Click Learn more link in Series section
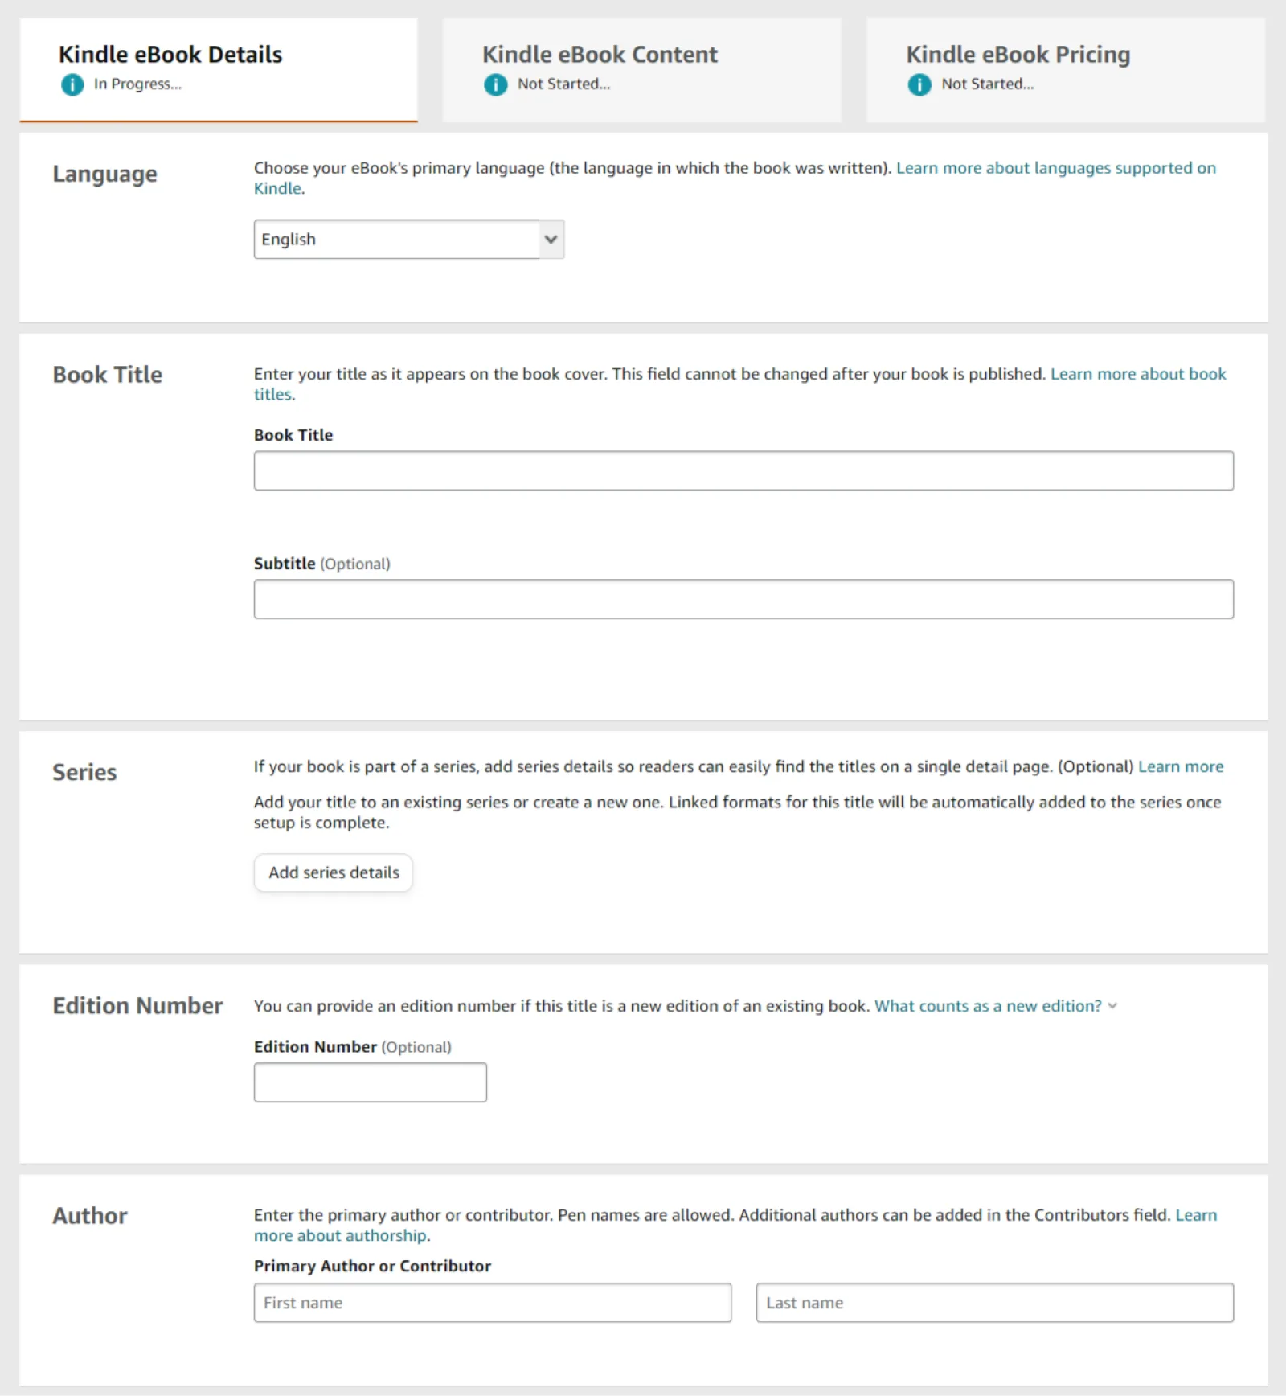This screenshot has width=1286, height=1396. coord(1180,766)
